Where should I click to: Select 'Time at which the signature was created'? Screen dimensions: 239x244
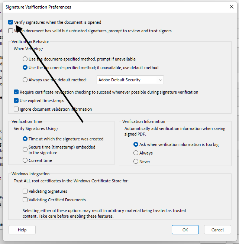click(25, 139)
